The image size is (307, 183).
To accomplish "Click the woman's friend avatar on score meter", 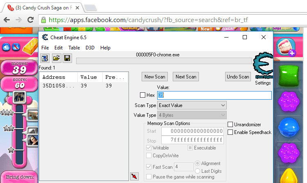I will [x=32, y=140].
